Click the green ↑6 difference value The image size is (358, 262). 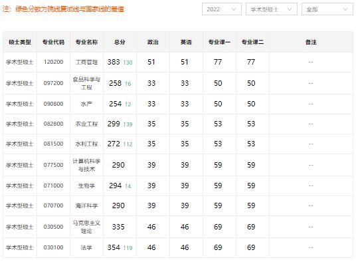[x=128, y=84]
